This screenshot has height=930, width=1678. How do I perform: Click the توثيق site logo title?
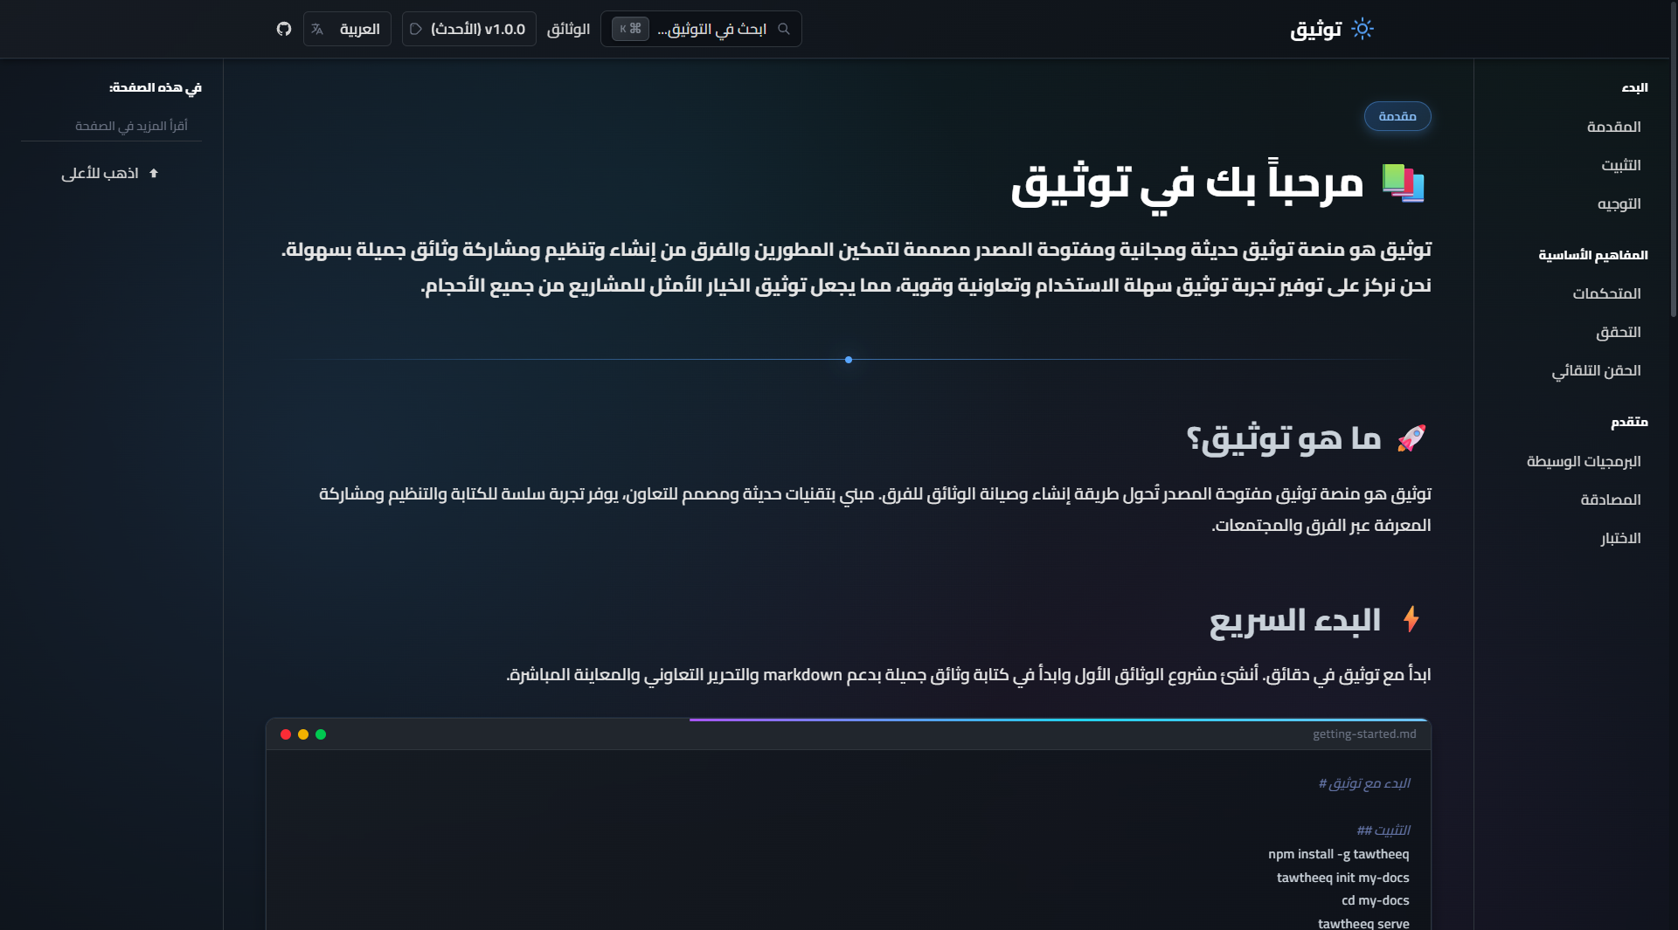click(1316, 29)
